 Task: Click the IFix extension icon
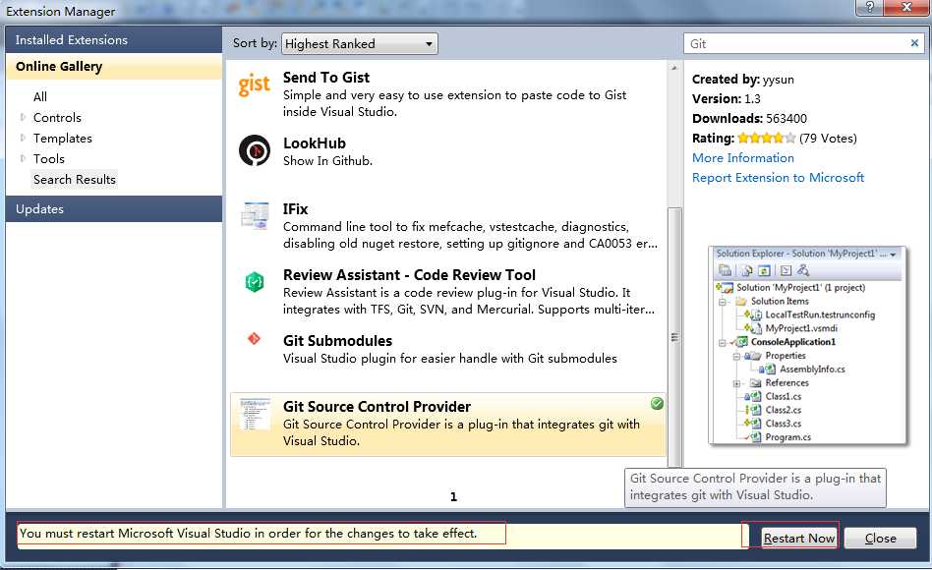255,216
